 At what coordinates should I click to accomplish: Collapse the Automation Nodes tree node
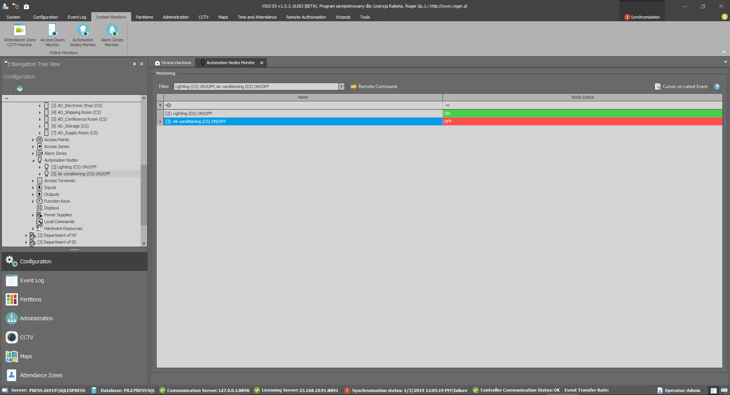(x=33, y=161)
